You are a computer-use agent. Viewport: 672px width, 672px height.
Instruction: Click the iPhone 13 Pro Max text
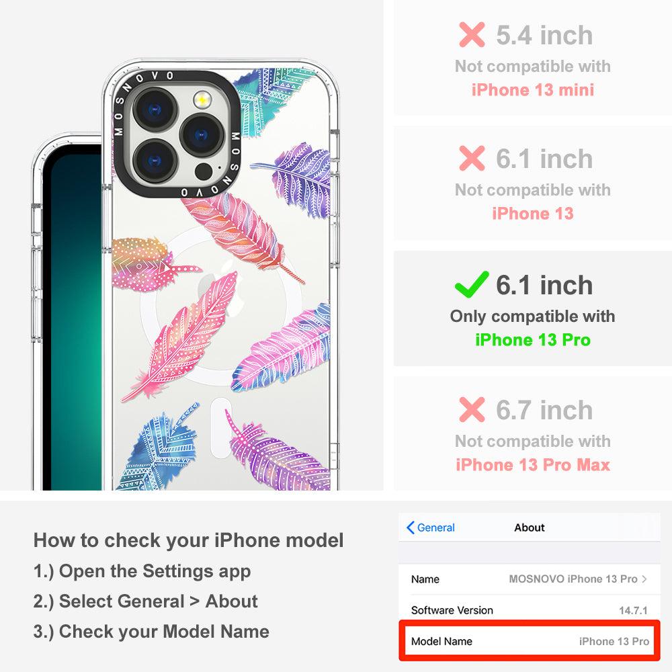click(x=533, y=464)
